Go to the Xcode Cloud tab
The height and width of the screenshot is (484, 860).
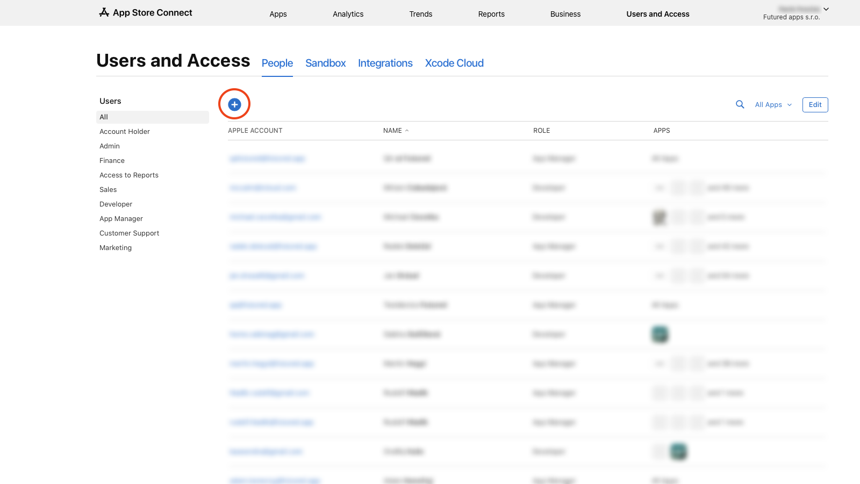[x=454, y=63]
